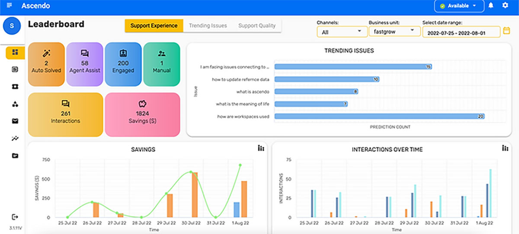Switch to the Trending Issues tab
The width and height of the screenshot is (519, 234).
tap(208, 25)
